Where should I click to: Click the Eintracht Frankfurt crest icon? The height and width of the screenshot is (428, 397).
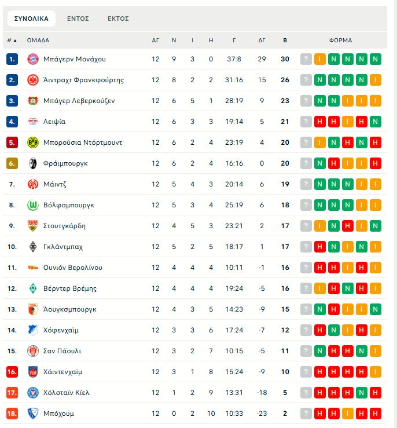pos(32,80)
